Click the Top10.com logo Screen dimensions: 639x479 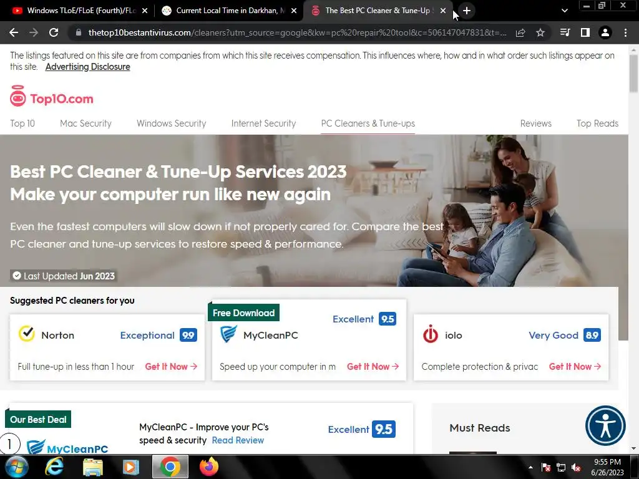coord(52,96)
